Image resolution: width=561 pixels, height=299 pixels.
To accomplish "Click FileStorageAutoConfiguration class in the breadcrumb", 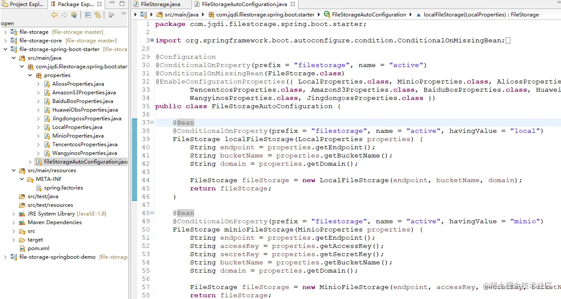I will (365, 14).
